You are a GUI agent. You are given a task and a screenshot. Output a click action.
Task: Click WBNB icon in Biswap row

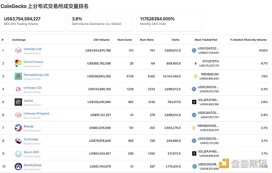[194, 128]
